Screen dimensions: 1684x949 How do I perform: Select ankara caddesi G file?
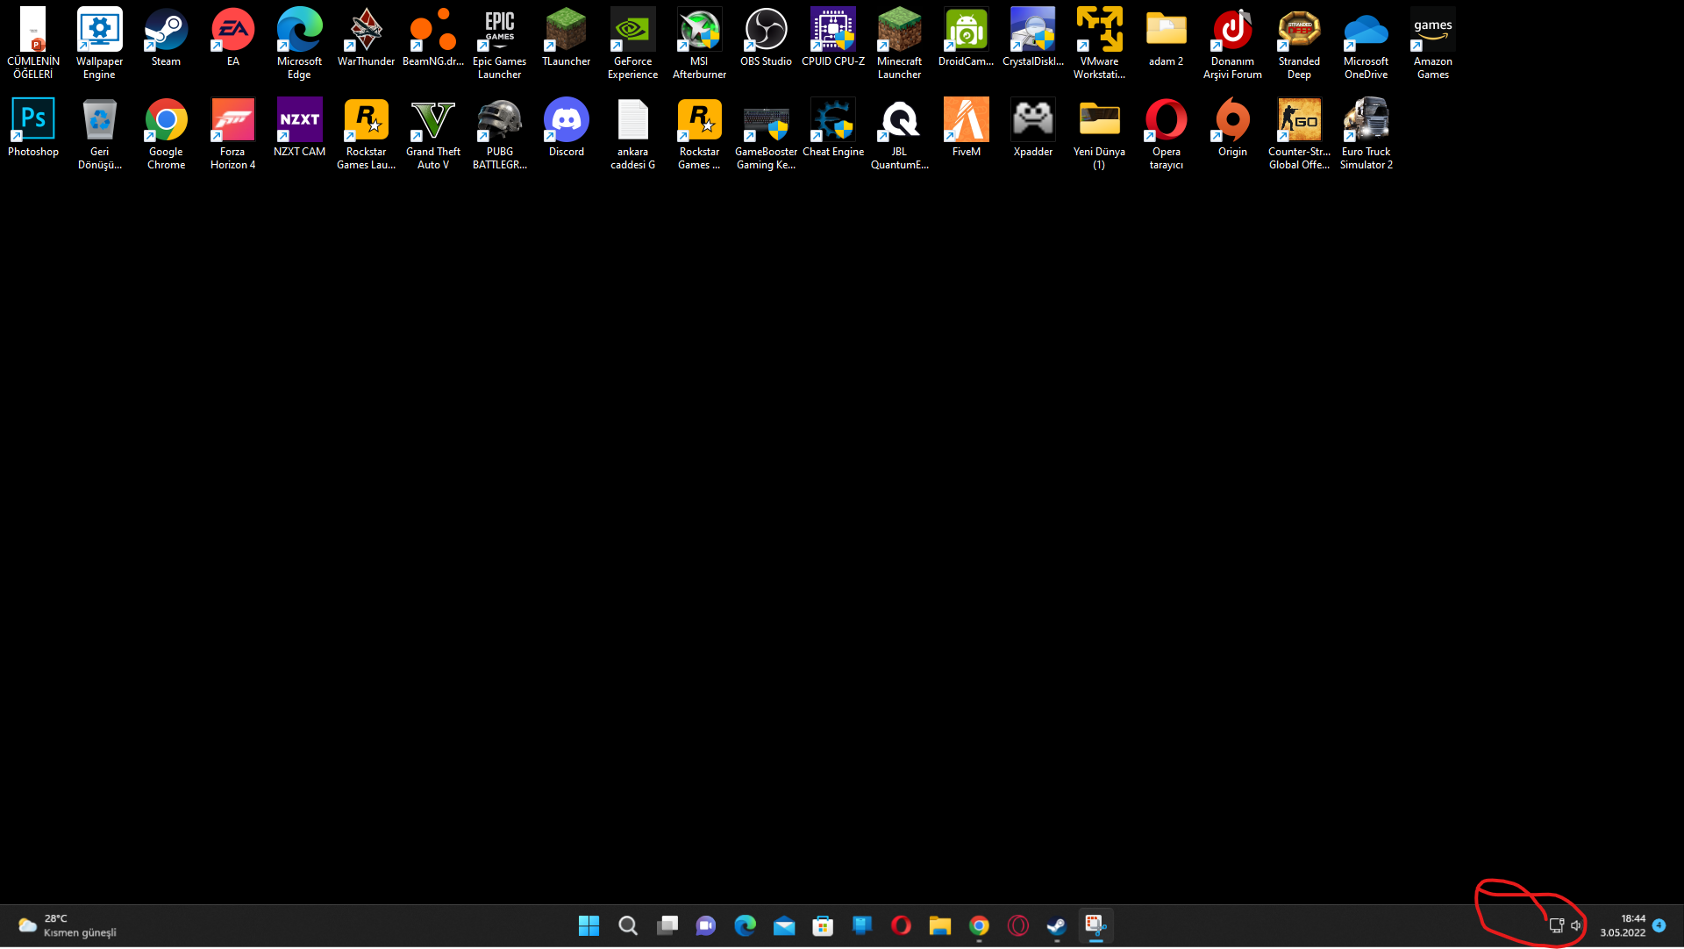click(632, 134)
